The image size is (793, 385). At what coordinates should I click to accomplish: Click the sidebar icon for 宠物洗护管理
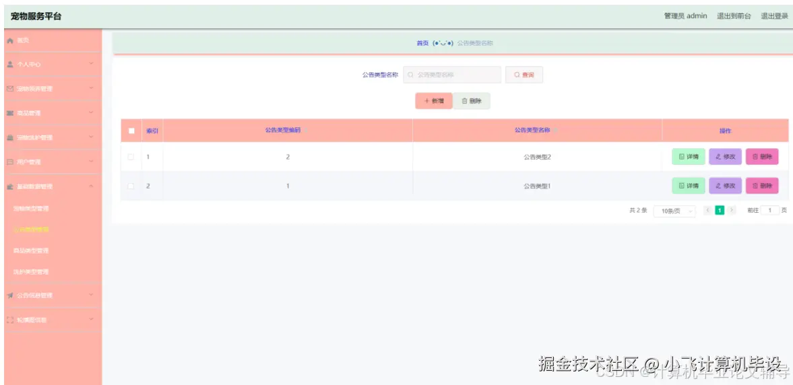click(x=9, y=137)
